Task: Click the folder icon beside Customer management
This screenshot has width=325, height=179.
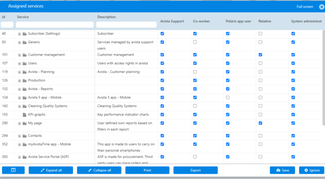Action: 25,55
